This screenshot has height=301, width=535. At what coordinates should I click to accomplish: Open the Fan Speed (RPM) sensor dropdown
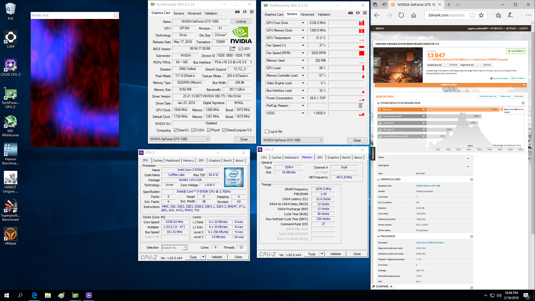[303, 53]
